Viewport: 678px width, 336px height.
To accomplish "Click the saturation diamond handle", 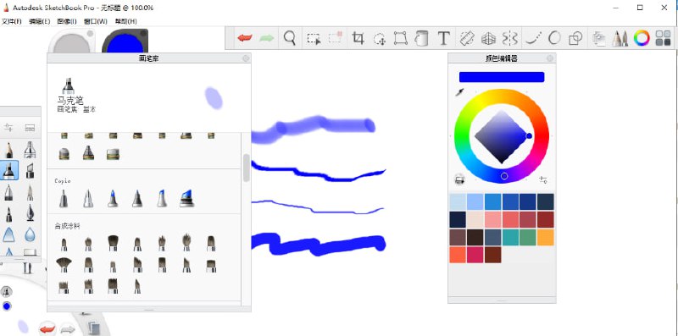I will [x=529, y=136].
